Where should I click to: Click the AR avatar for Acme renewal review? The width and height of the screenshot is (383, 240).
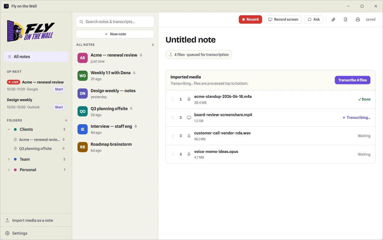tap(83, 58)
